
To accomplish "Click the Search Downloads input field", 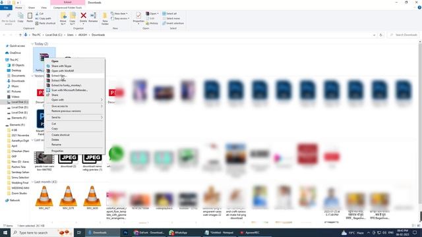I will (x=404, y=35).
